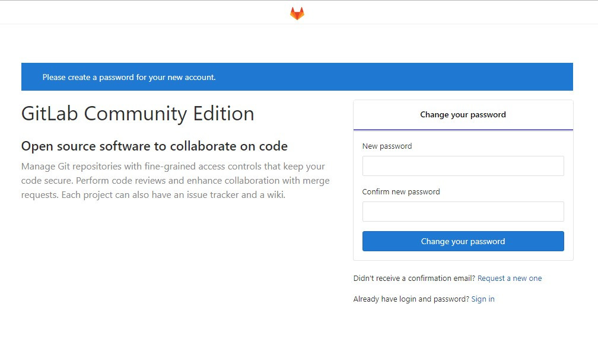Focus the Confirm new password field
This screenshot has width=598, height=352.
click(x=463, y=212)
